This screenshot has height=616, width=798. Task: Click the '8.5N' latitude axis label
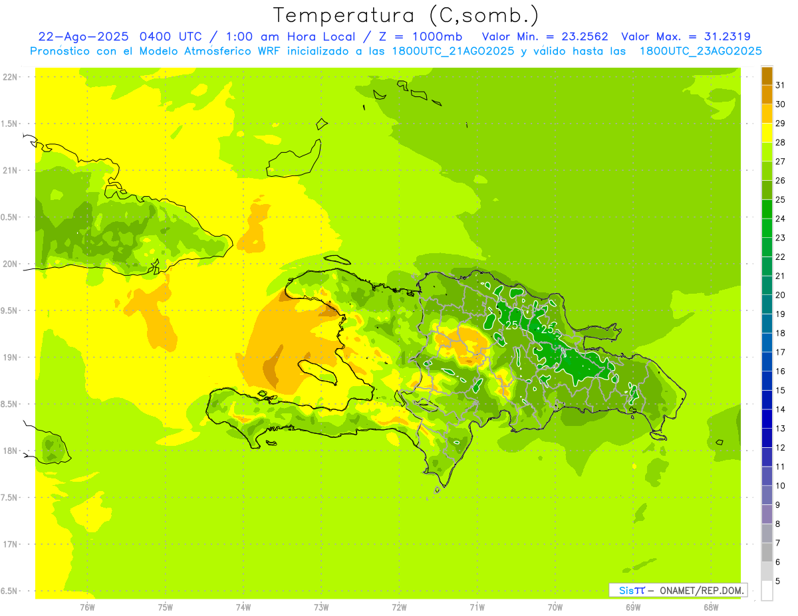tap(10, 404)
